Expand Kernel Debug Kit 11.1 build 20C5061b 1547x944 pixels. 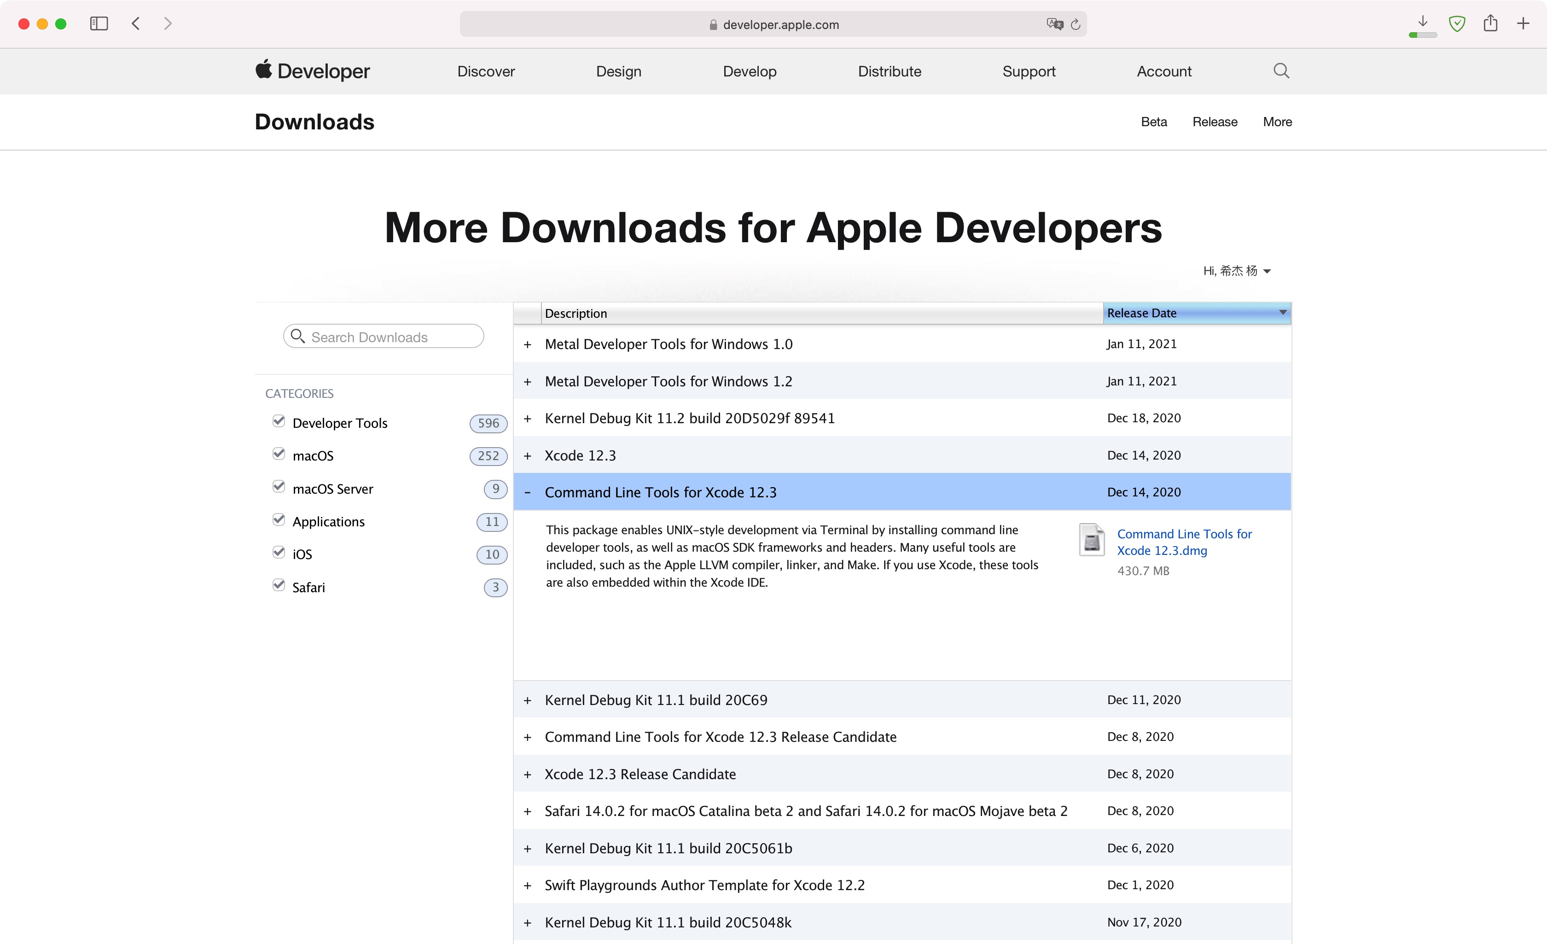click(x=527, y=849)
